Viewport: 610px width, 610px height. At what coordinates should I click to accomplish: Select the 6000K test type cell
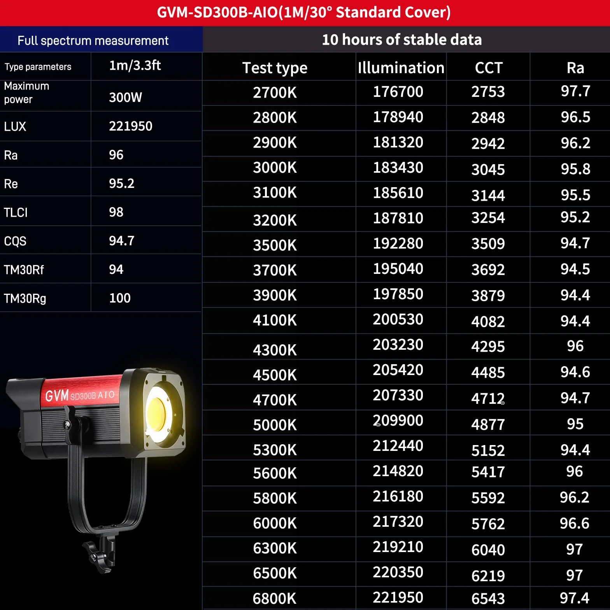pyautogui.click(x=275, y=523)
